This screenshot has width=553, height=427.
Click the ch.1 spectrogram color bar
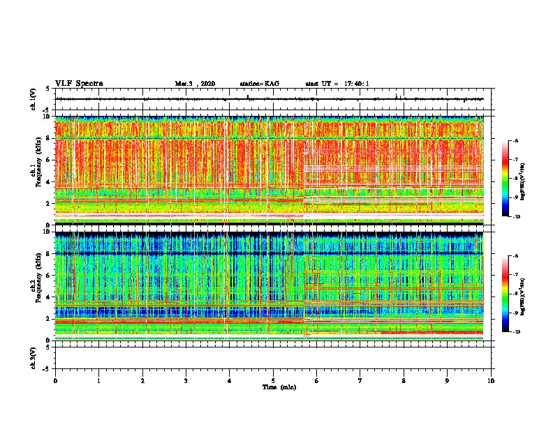coord(506,179)
